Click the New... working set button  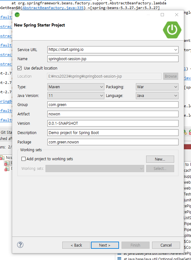coord(160,159)
